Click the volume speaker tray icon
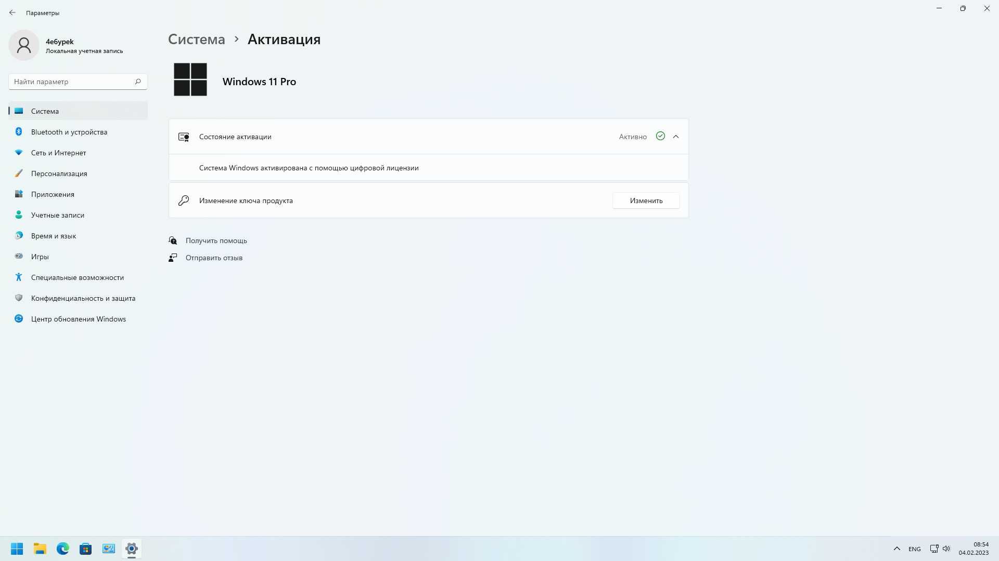Screen dimensions: 999x561 point(946,549)
